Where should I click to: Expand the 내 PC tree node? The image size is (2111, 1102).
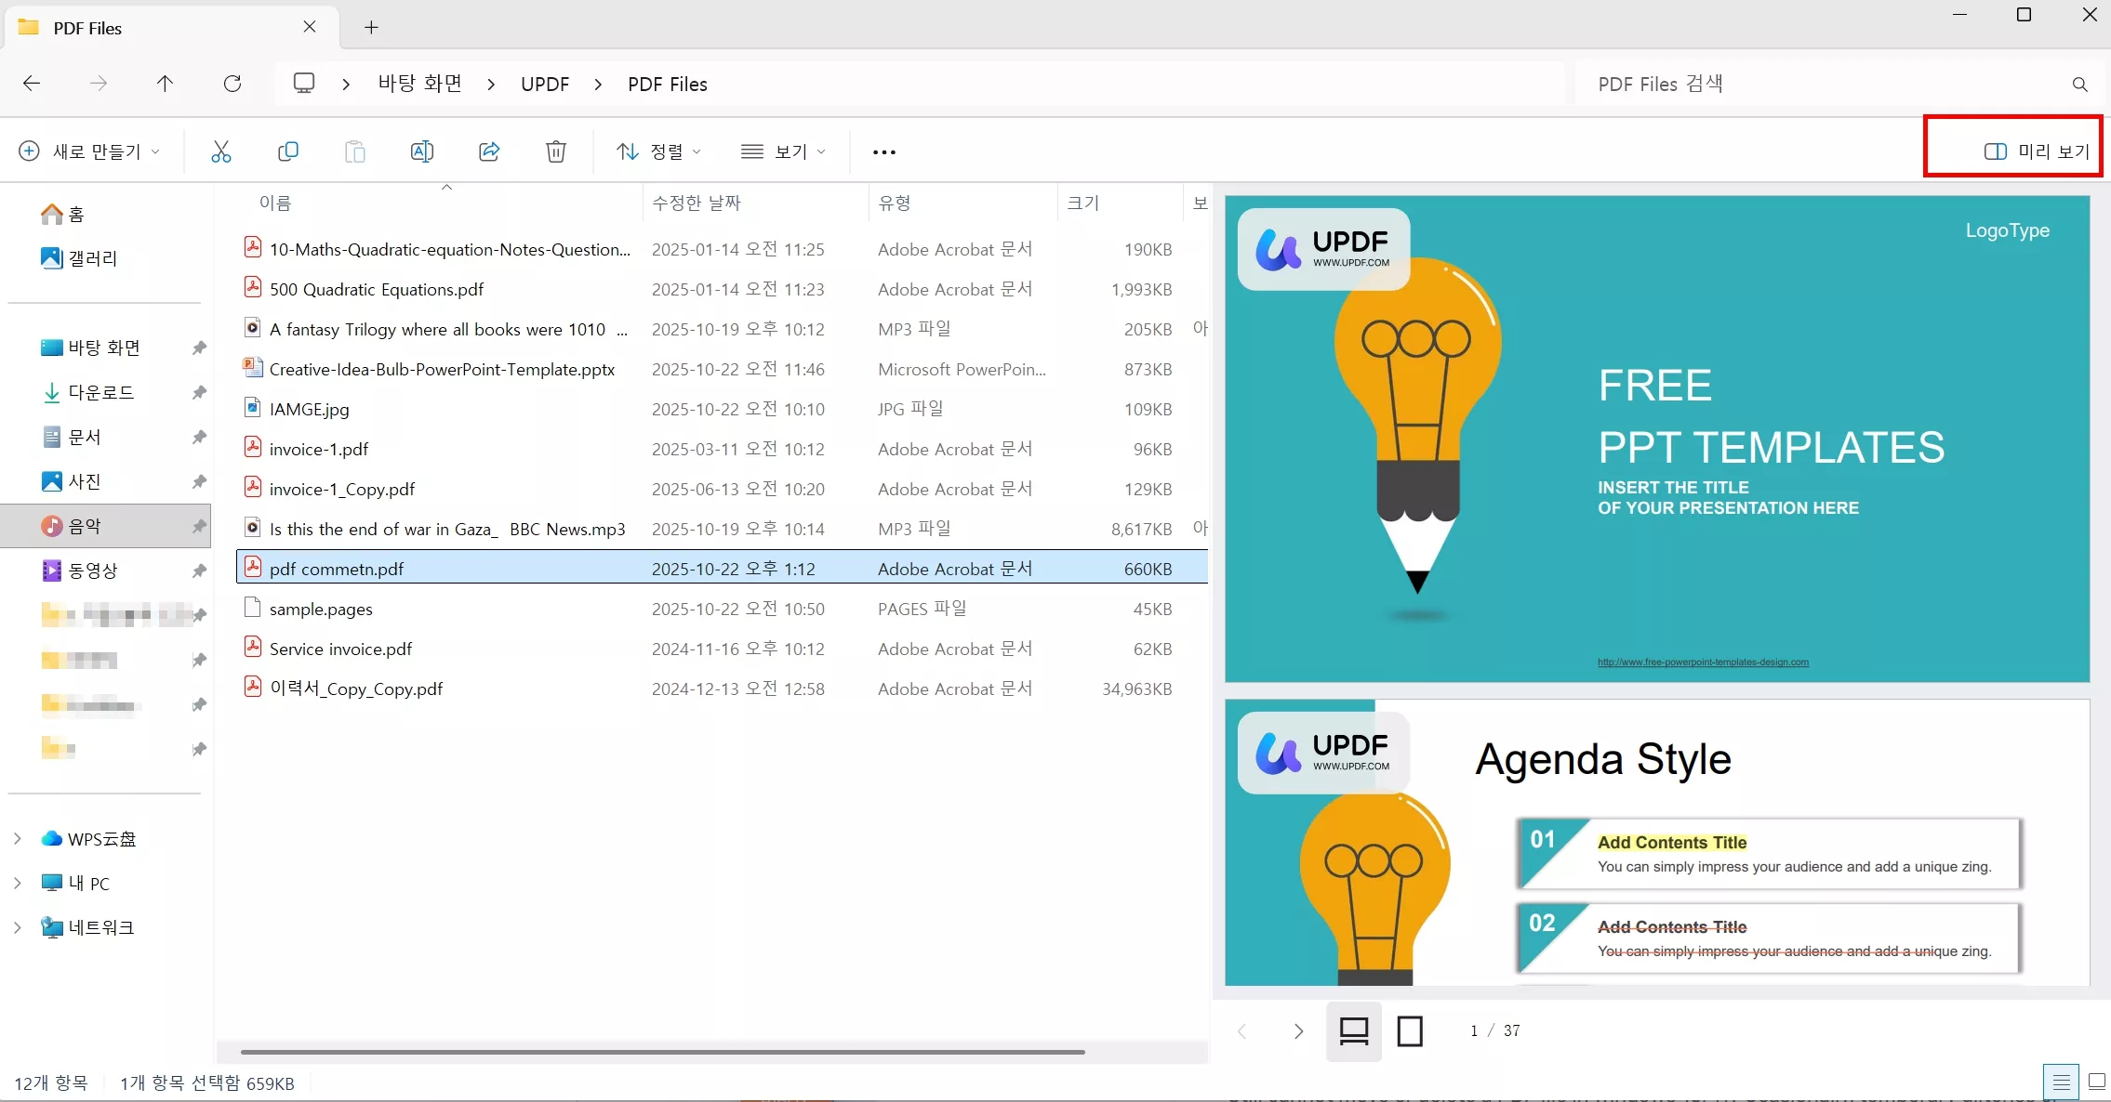[18, 884]
